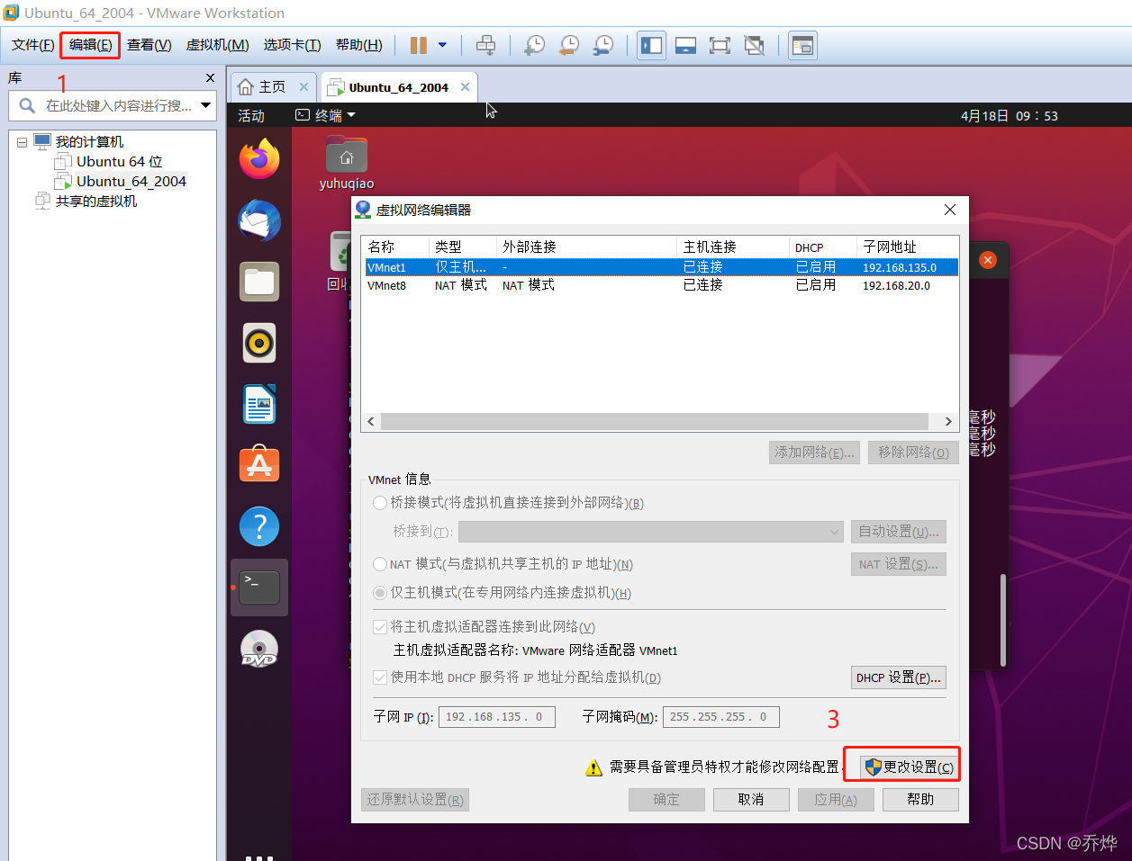Image resolution: width=1132 pixels, height=861 pixels.
Task: Click 活动 in the Ubuntu top bar
Action: click(x=251, y=116)
